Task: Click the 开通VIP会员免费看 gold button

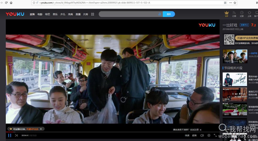Action: (x=246, y=38)
